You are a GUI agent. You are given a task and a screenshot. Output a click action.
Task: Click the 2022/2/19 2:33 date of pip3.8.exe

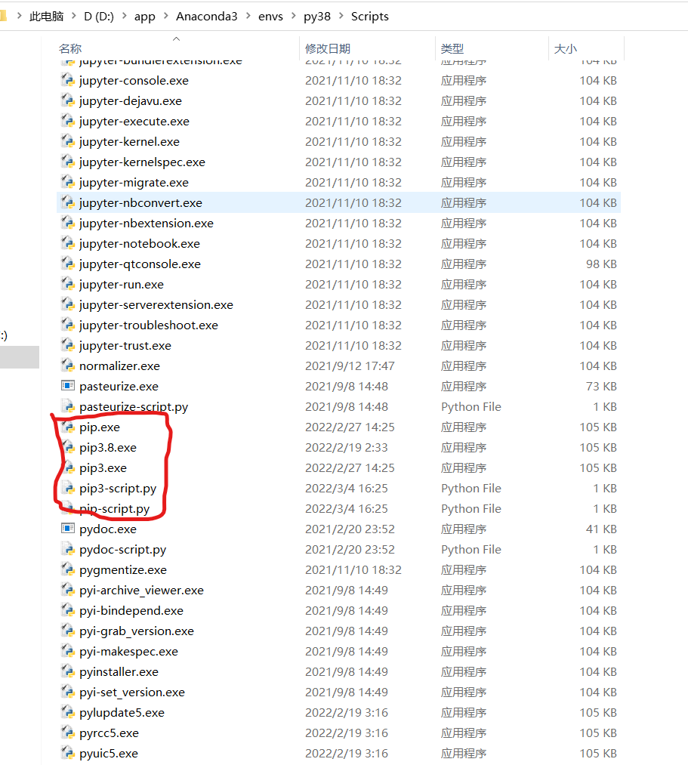[347, 447]
